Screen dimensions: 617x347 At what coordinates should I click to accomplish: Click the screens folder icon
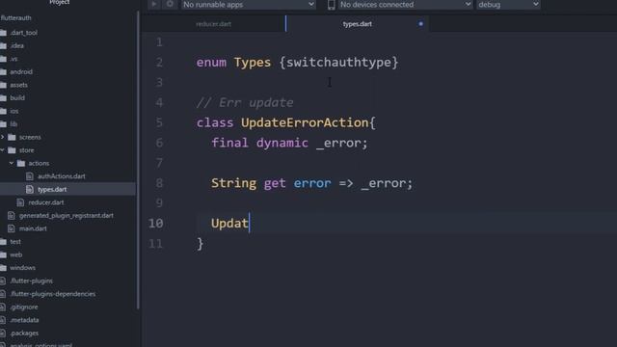12,137
